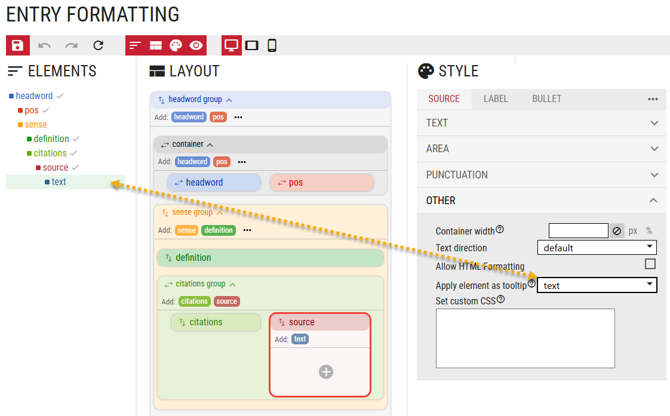Select the desktop view icon
This screenshot has width=670, height=416.
(231, 45)
